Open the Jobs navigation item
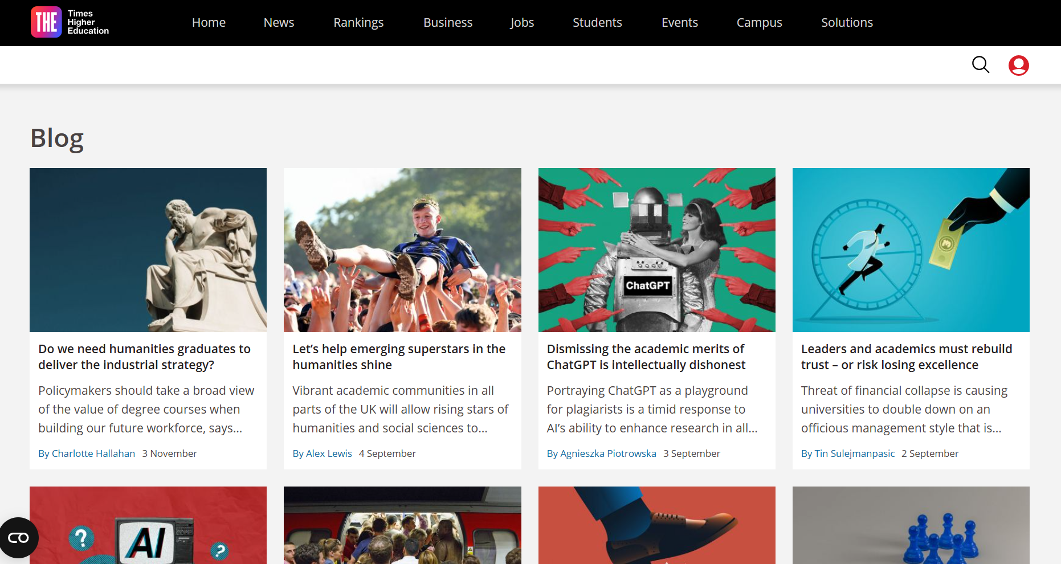The width and height of the screenshot is (1061, 564). click(522, 23)
